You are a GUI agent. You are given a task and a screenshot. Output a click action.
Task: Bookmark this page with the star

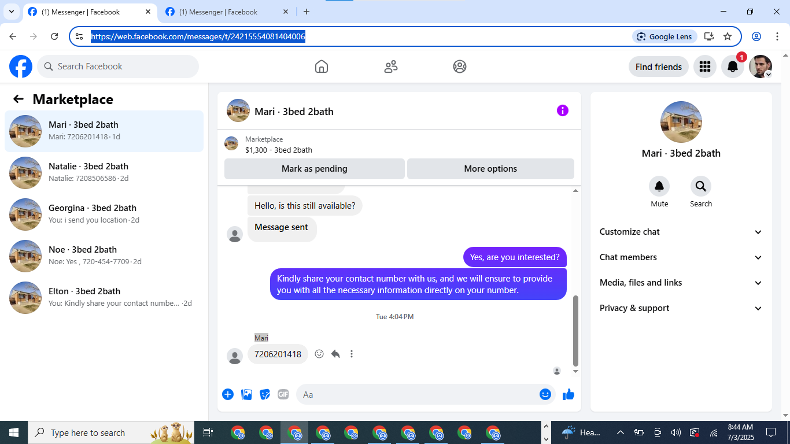pos(728,36)
